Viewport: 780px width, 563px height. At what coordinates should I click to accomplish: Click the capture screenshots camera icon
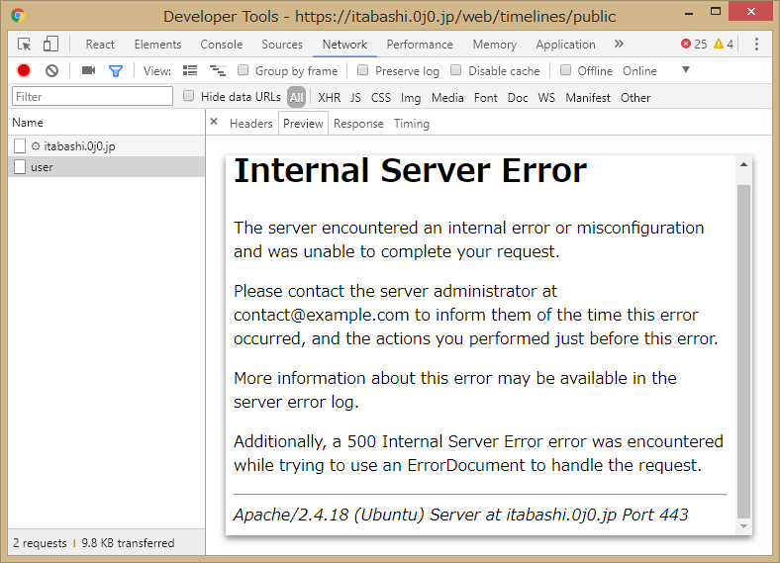[88, 71]
